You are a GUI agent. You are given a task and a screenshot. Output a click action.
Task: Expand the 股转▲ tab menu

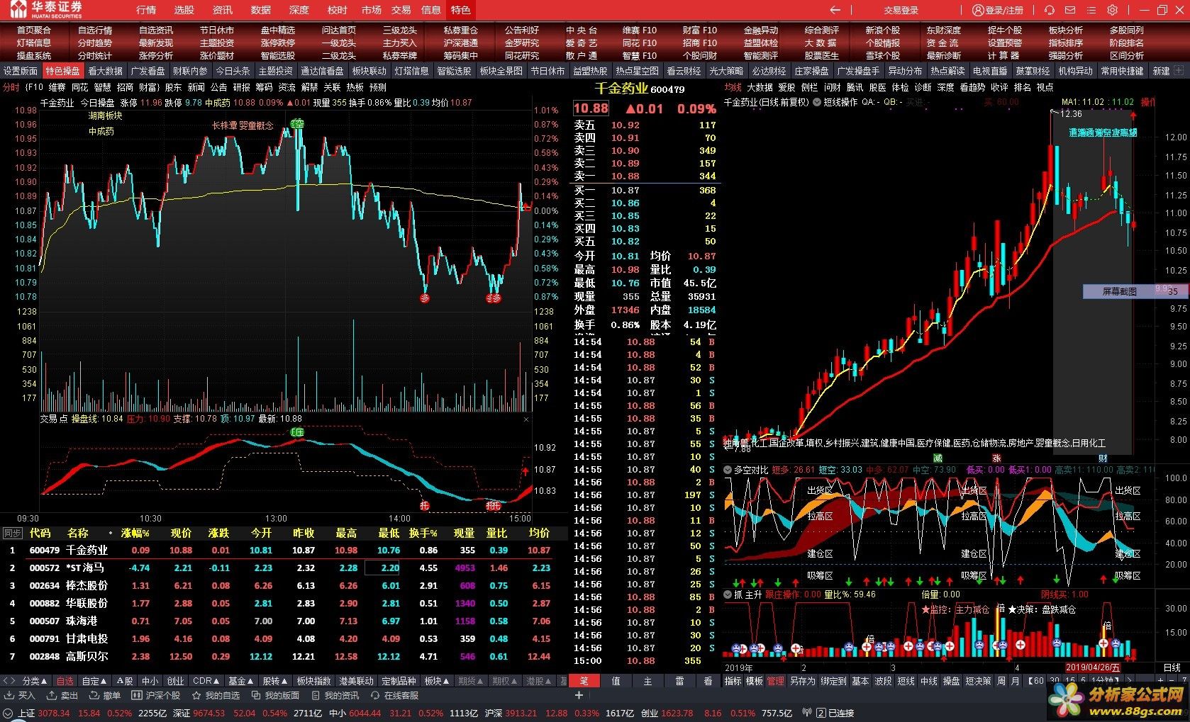tap(275, 681)
